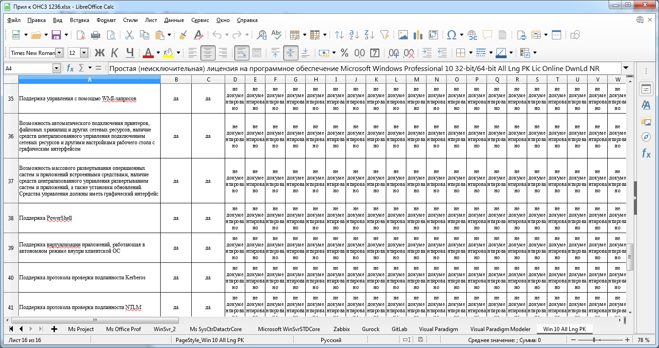
Task: Apply the yellow background color
Action: [168, 53]
